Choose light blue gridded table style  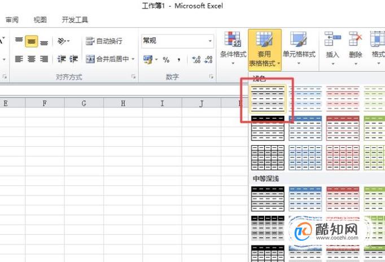point(305,158)
